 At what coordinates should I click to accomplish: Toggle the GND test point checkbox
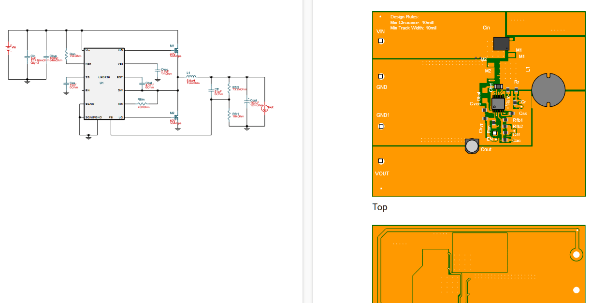pos(381,76)
